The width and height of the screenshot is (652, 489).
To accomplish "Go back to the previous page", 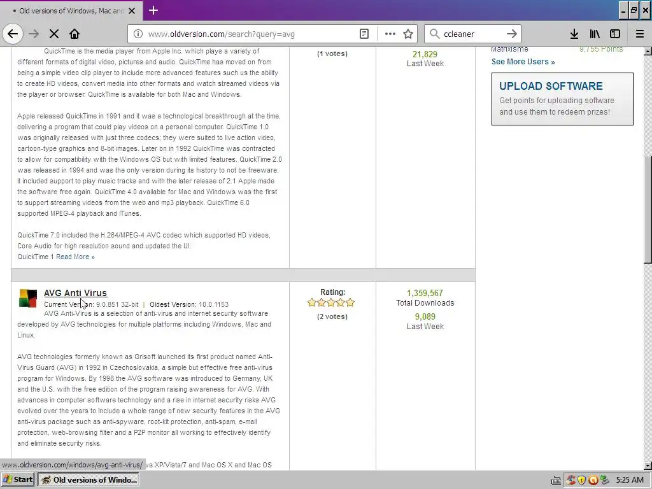I will click(13, 34).
